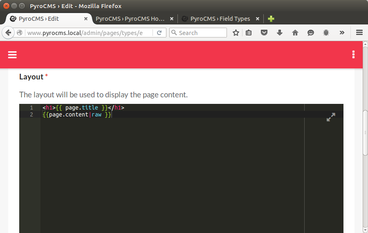Close the Field Types tab
Screen dimensions: 368x233
click(258, 19)
